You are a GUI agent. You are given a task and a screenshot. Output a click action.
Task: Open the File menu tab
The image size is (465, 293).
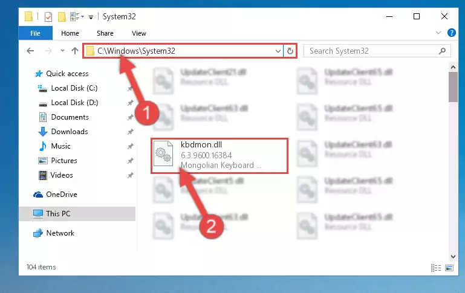35,33
